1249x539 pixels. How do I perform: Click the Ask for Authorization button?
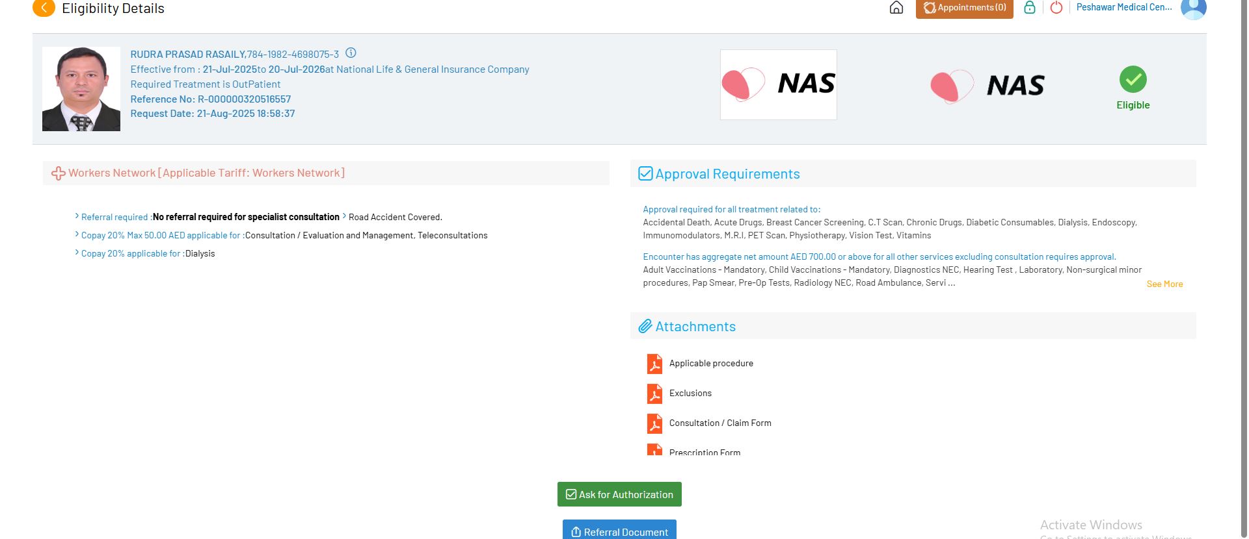(x=619, y=494)
